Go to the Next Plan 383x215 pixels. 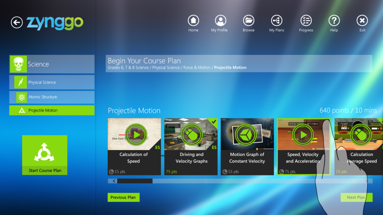[x=356, y=197]
